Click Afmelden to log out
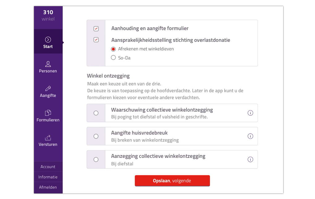Screen dimensions: 315x199 click(x=48, y=187)
